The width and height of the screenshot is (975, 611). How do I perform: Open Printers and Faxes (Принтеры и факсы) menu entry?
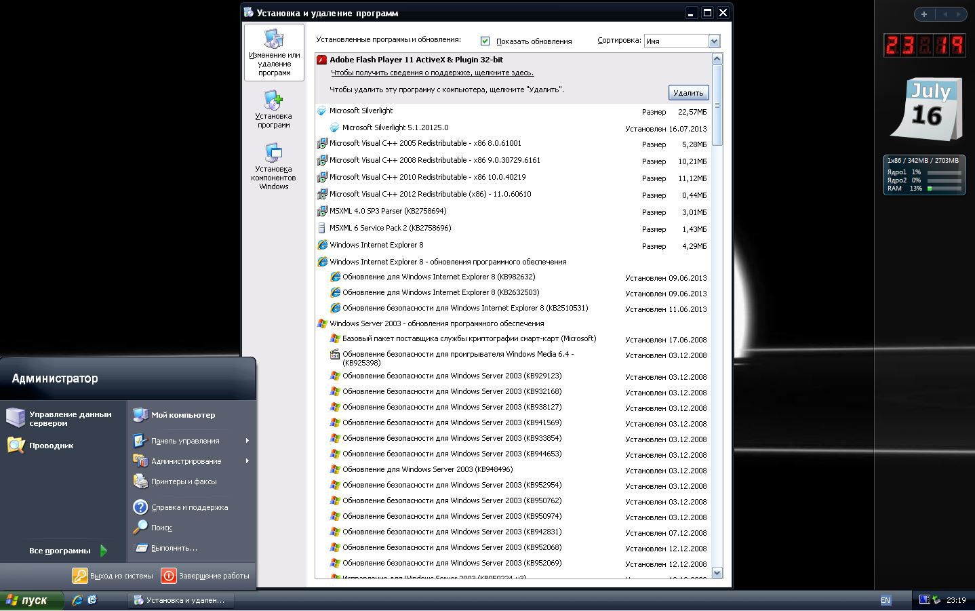point(184,481)
